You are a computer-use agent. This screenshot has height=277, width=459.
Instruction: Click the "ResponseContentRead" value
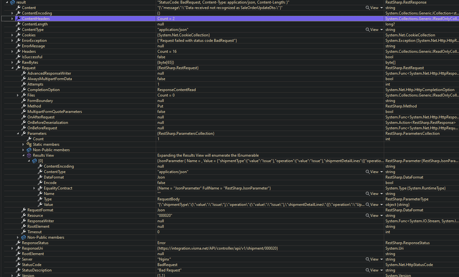coord(177,90)
